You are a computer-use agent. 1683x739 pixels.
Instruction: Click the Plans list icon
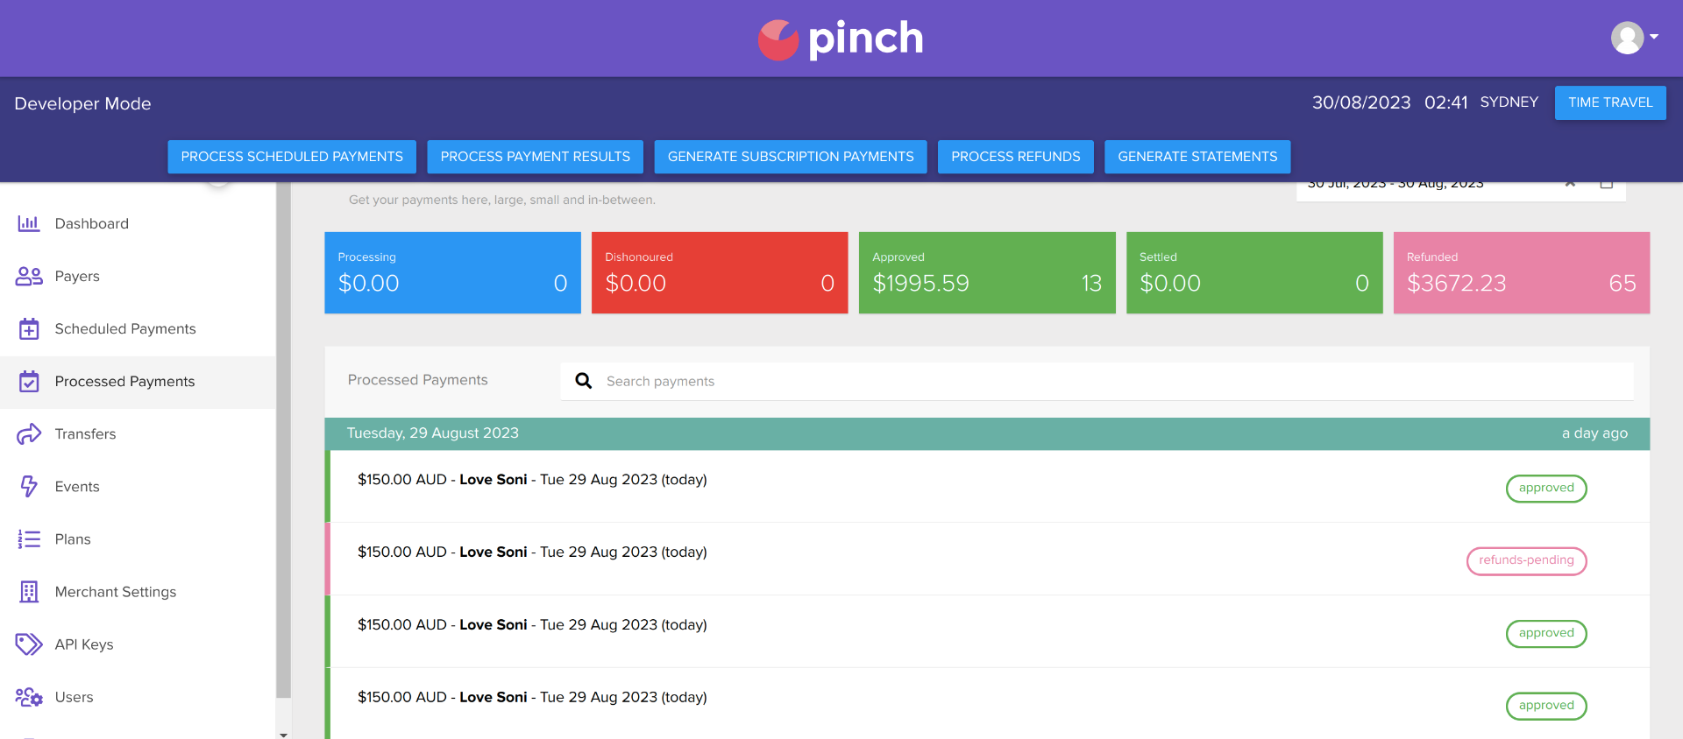coord(29,539)
